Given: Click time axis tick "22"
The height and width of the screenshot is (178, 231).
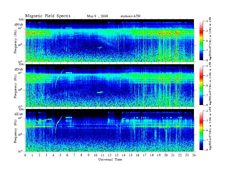Looking at the screenshot, I should click(180, 155).
